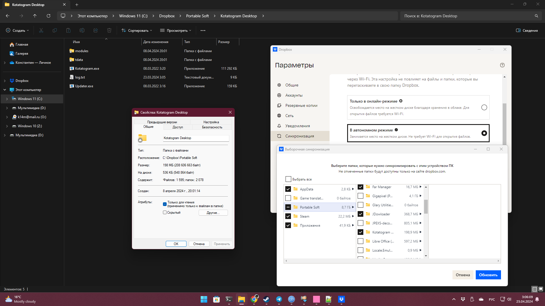Open Accounts section in Dropbox settings
Viewport: 545px width, 306px height.
coord(294,95)
